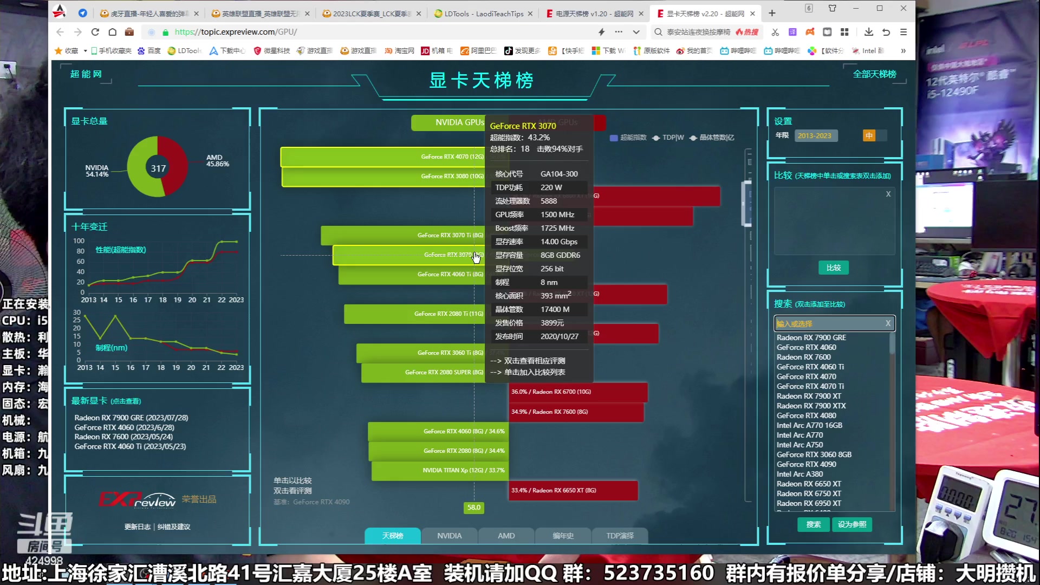
Task: Click the magnifier search icon in the toolbar
Action: pos(658,32)
